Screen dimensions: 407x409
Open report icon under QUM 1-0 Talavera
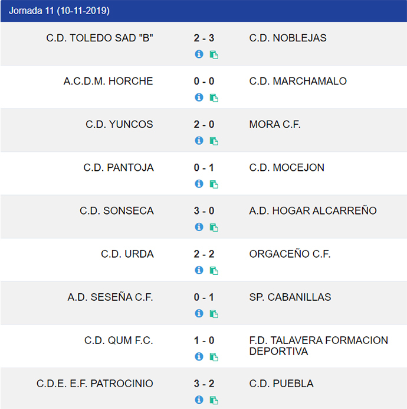point(214,356)
